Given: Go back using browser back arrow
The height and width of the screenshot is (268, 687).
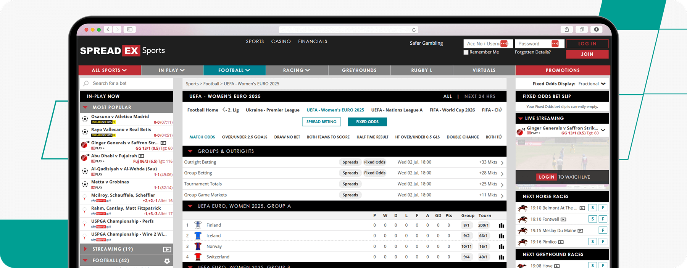Looking at the screenshot, I should coord(108,29).
